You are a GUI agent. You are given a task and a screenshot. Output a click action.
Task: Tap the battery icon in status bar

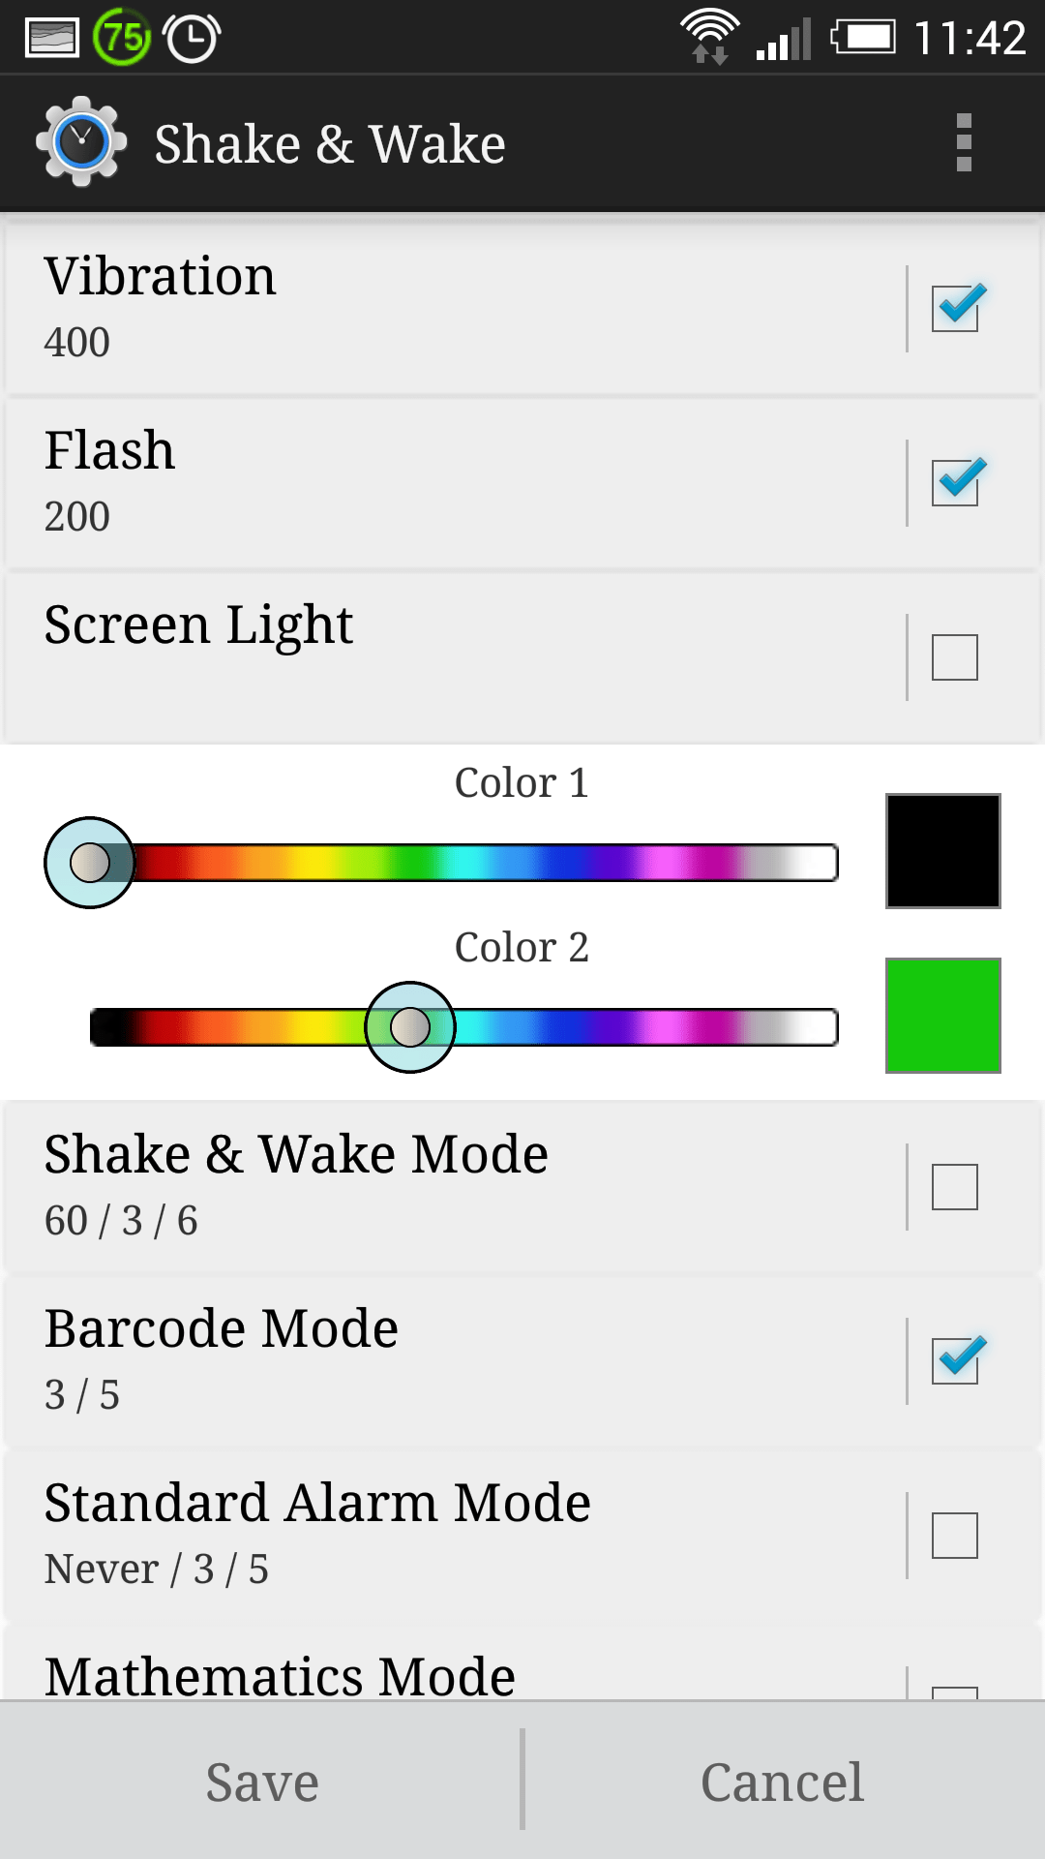(863, 38)
